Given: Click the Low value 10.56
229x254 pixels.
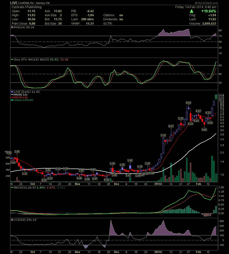Looking at the screenshot, I should [x=31, y=19].
